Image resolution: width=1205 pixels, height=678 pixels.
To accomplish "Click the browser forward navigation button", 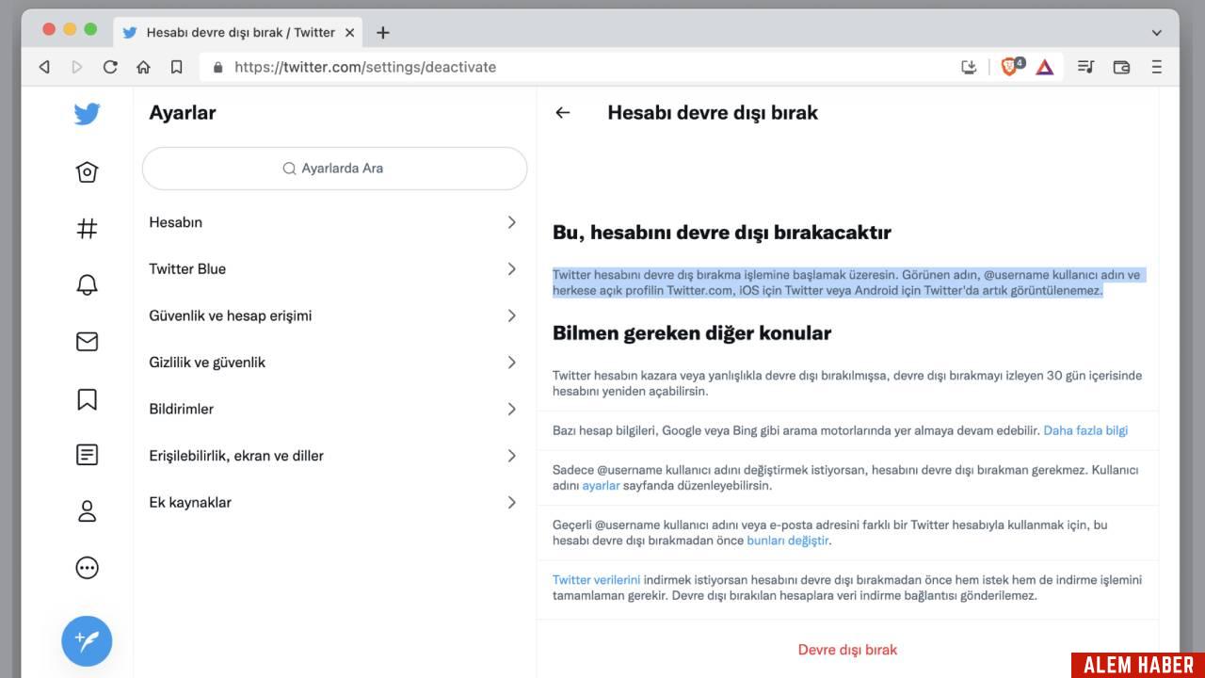I will tap(77, 67).
